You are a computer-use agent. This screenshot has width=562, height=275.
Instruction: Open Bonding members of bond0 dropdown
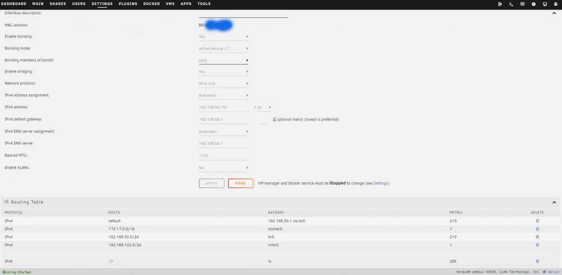(224, 61)
